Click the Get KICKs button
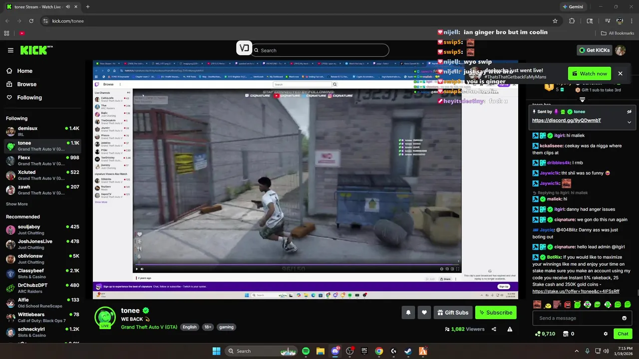 594,50
